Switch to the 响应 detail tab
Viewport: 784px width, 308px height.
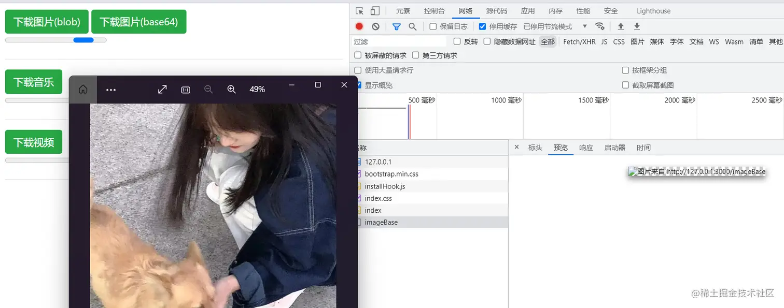[x=586, y=148]
